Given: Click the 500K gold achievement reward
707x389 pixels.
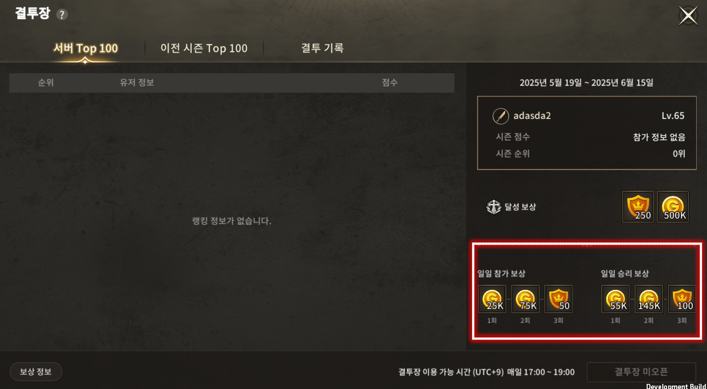Looking at the screenshot, I should 673,206.
